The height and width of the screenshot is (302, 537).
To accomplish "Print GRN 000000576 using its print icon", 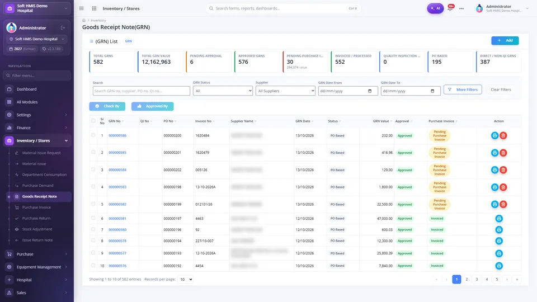I will point(499,266).
